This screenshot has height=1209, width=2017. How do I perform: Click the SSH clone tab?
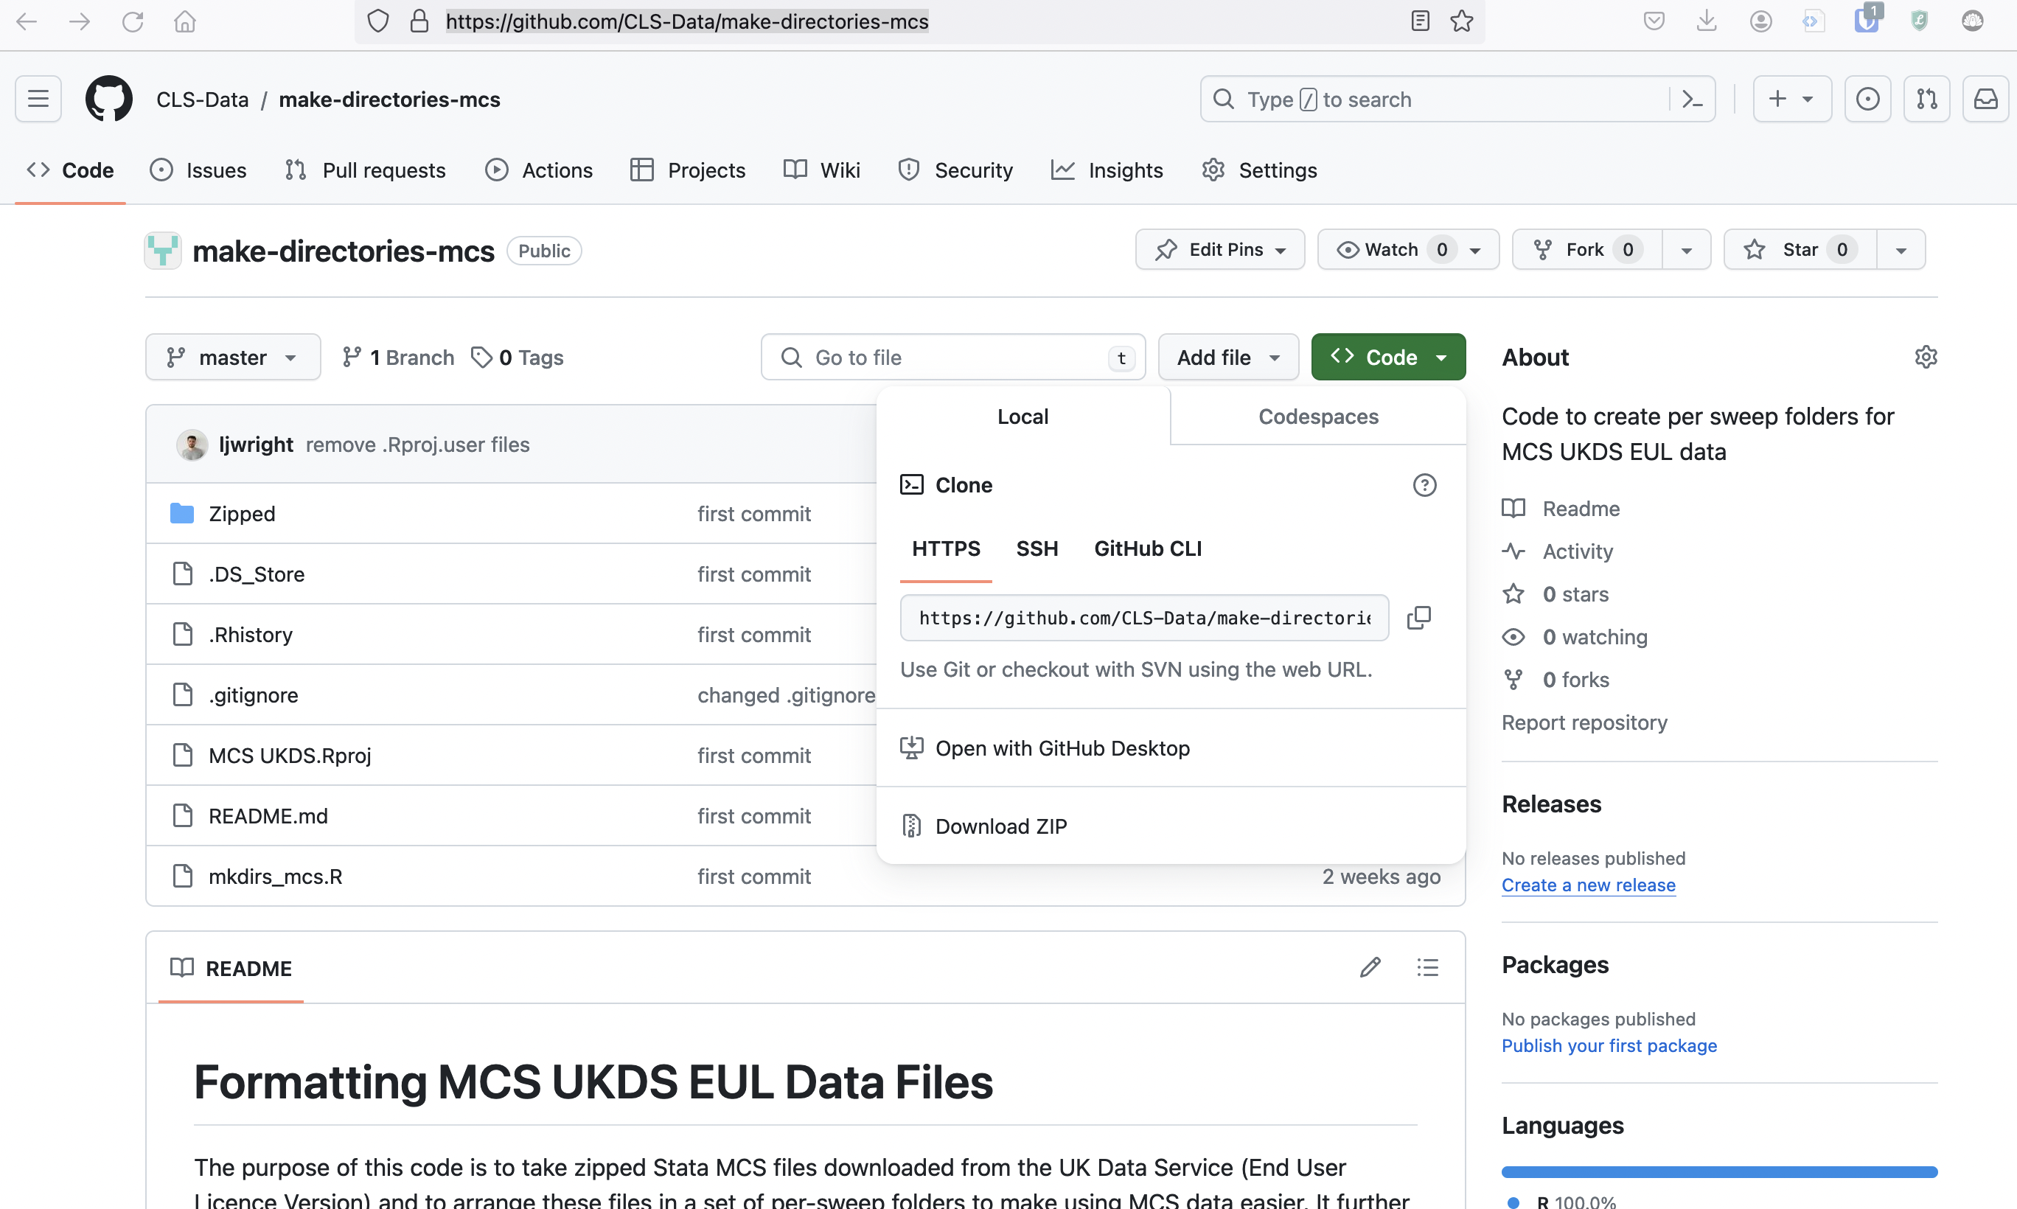[x=1037, y=548]
